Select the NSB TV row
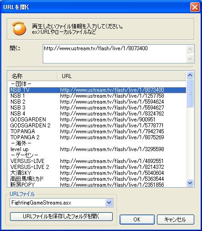This screenshot has height=231, width=202. coord(98,90)
